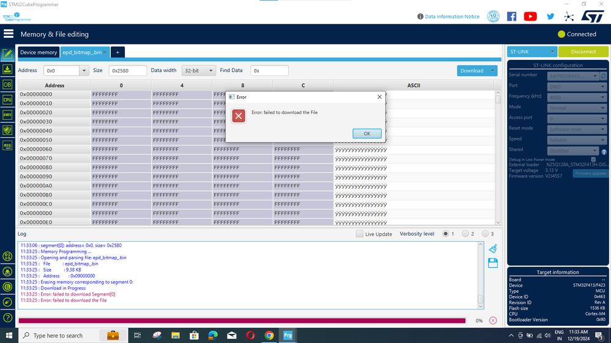The width and height of the screenshot is (611, 343).
Task: Select verbosity level 3
Action: [x=485, y=234]
